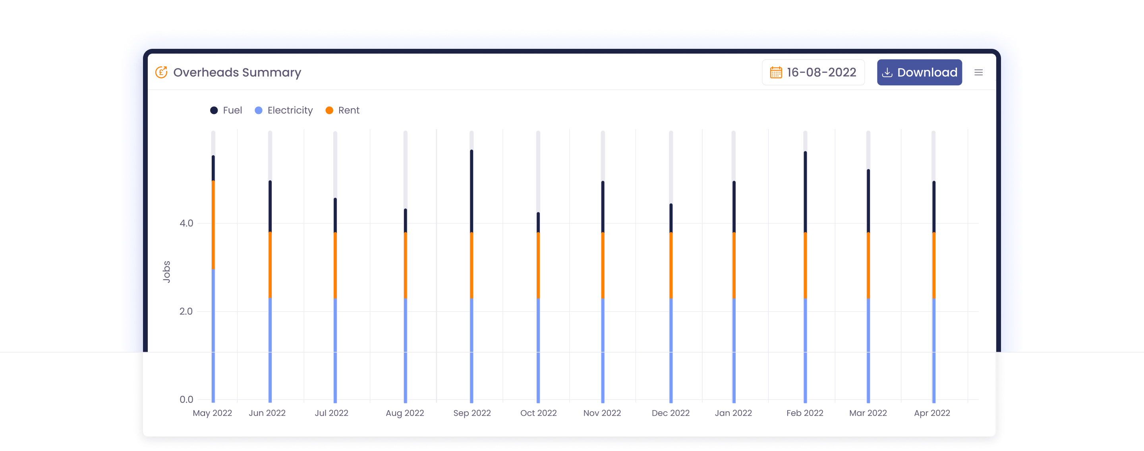The width and height of the screenshot is (1144, 451).
Task: Click the Overheads Summary pound icon
Action: tap(161, 72)
